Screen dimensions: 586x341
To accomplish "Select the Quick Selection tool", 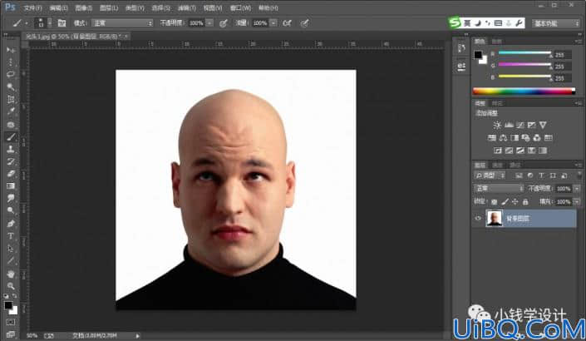I will (11, 86).
